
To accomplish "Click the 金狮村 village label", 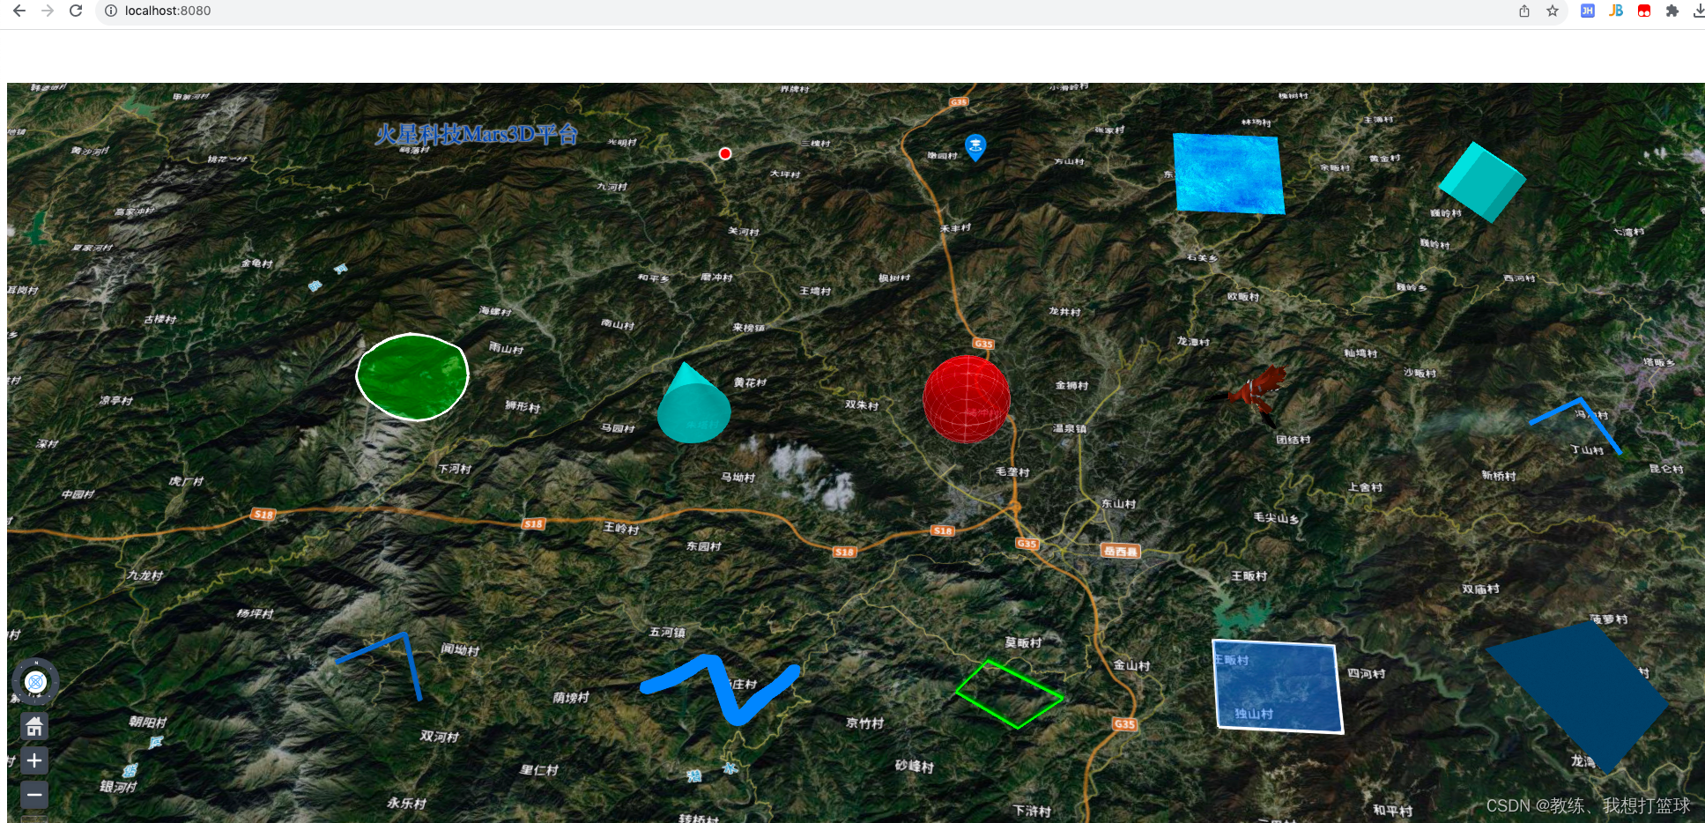I will coord(1072,385).
